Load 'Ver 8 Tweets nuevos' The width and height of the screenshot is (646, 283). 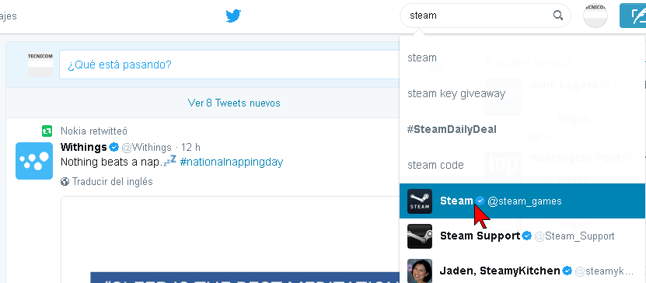tap(233, 103)
